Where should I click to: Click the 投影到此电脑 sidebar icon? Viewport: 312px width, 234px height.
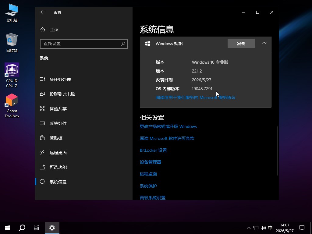[x=42, y=94]
